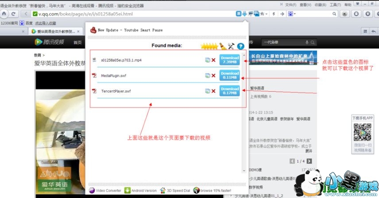Screen dimensions: 379x198
Task: Click undo closed tab arrow icon
Action: (x=374, y=31)
